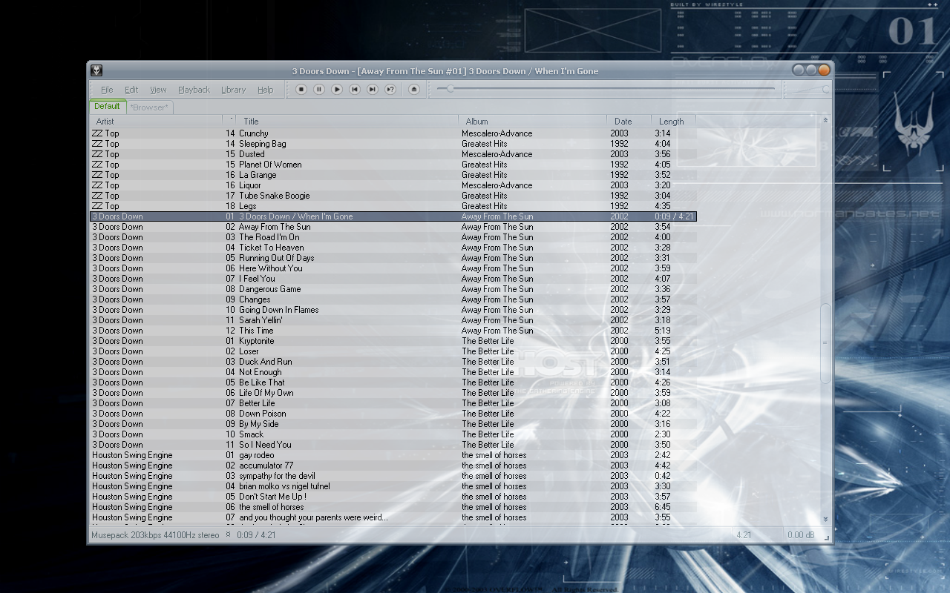Sort by Album column header
The height and width of the screenshot is (593, 950).
pyautogui.click(x=533, y=121)
